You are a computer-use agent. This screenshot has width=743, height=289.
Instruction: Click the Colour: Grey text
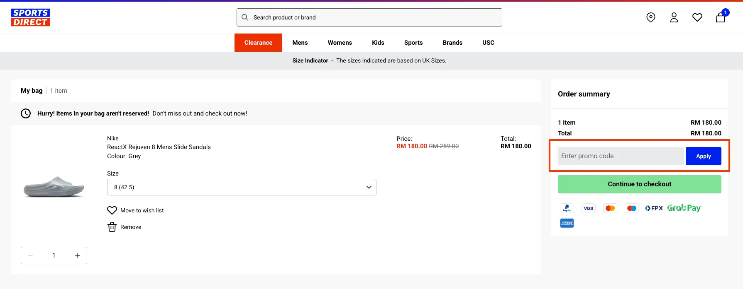click(x=124, y=156)
